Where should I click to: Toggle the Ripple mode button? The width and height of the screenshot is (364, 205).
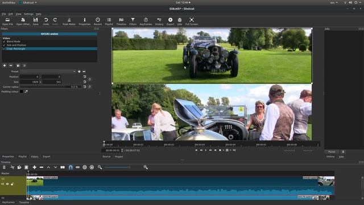pyautogui.click(x=85, y=167)
